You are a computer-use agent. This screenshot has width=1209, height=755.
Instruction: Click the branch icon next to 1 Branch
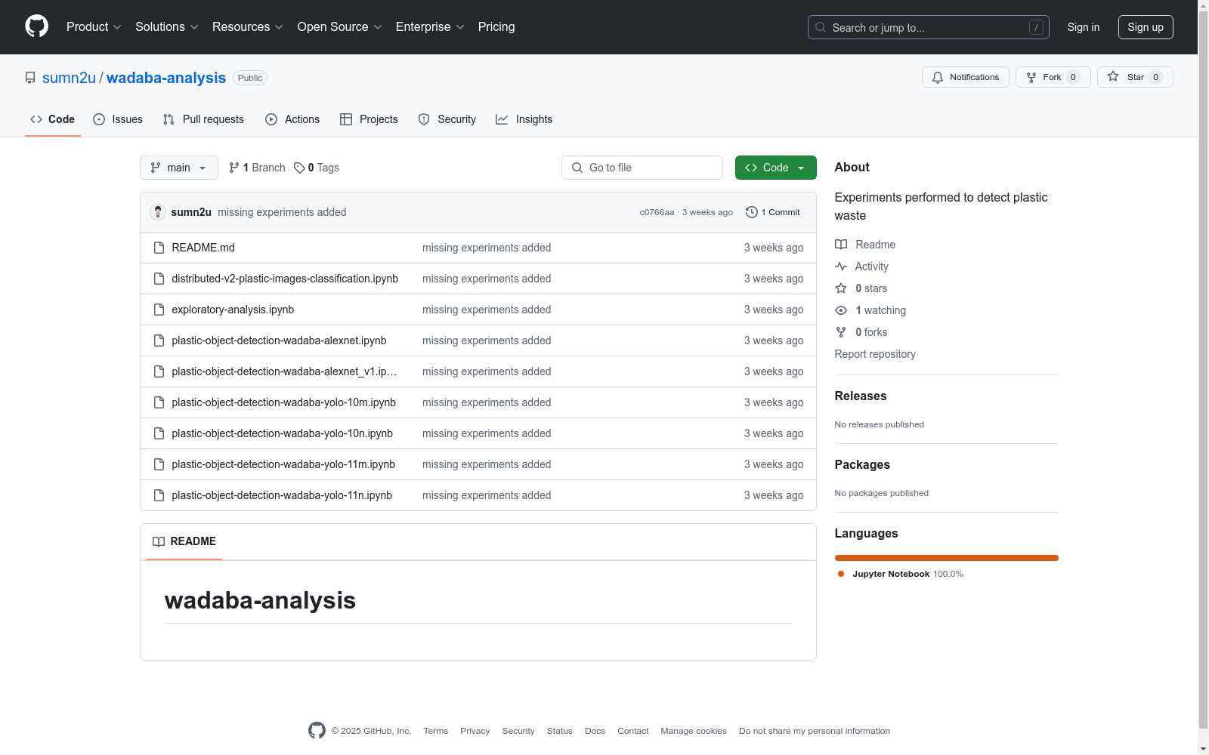click(x=234, y=168)
